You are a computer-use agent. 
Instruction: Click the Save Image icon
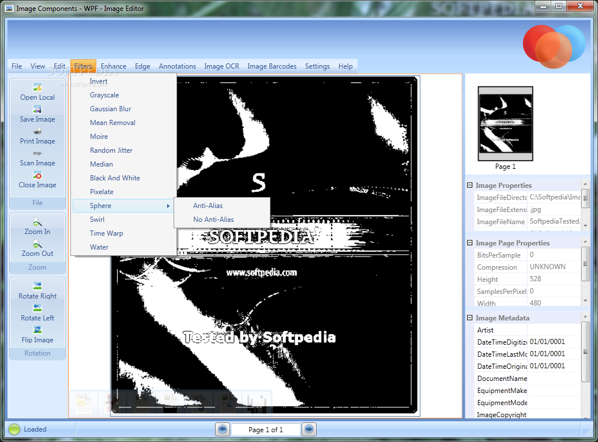click(37, 109)
